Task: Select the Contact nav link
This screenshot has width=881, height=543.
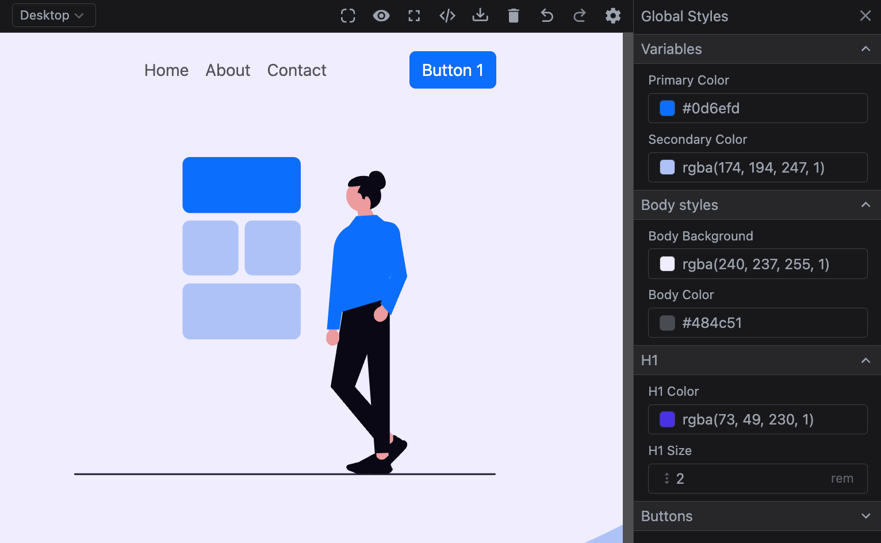Action: (x=297, y=70)
